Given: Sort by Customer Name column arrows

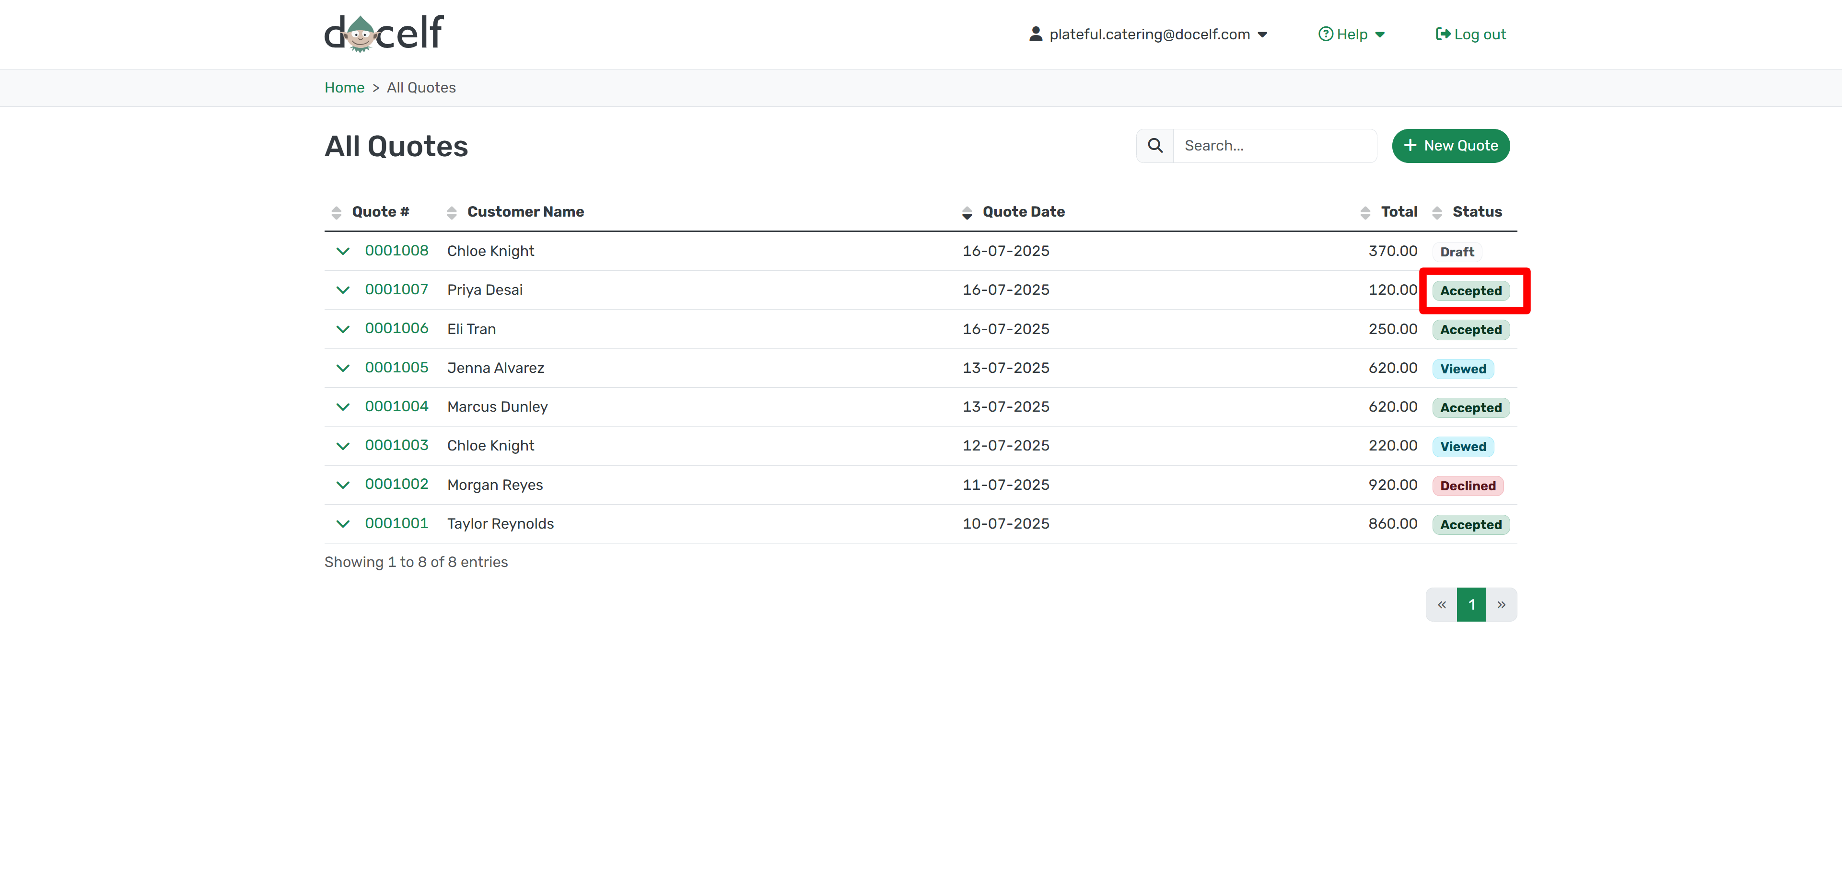Looking at the screenshot, I should click(451, 212).
